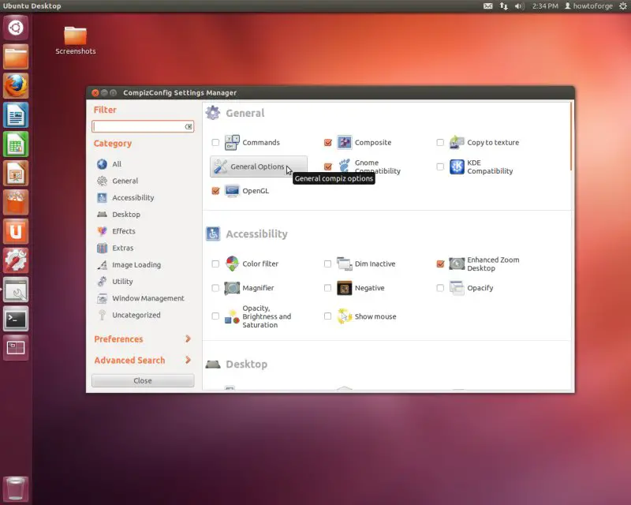The height and width of the screenshot is (505, 631).
Task: Click the plugin list vertical scrollbar
Action: (x=571, y=137)
